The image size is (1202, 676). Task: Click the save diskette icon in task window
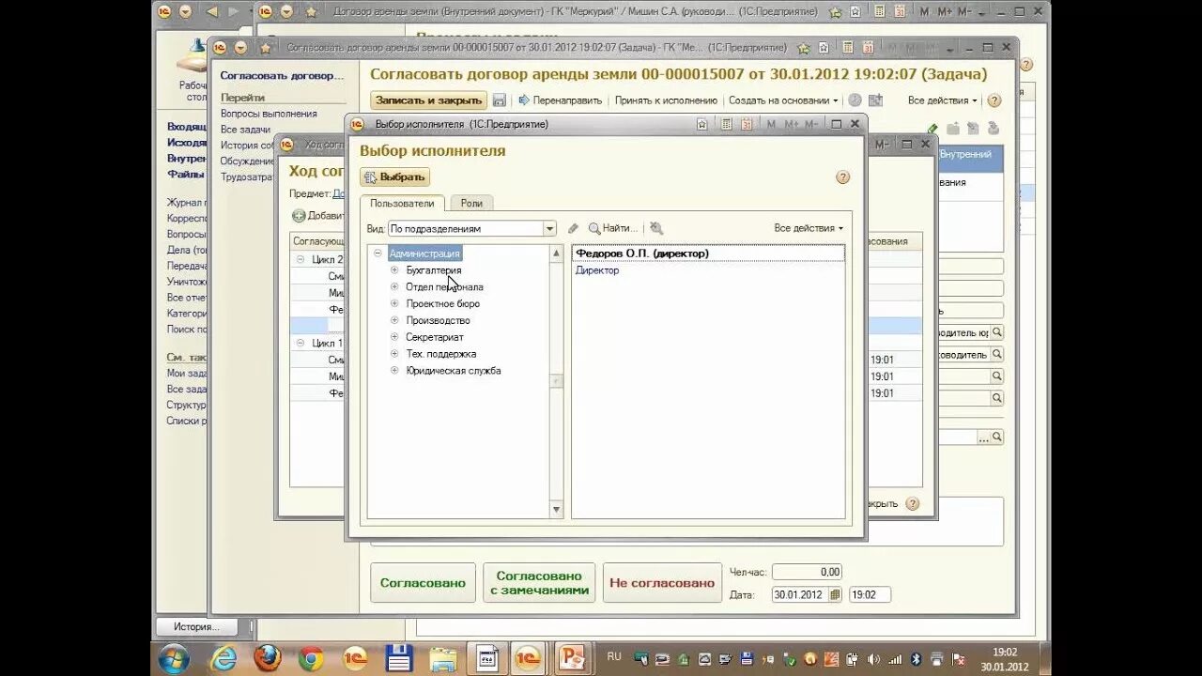click(x=500, y=100)
